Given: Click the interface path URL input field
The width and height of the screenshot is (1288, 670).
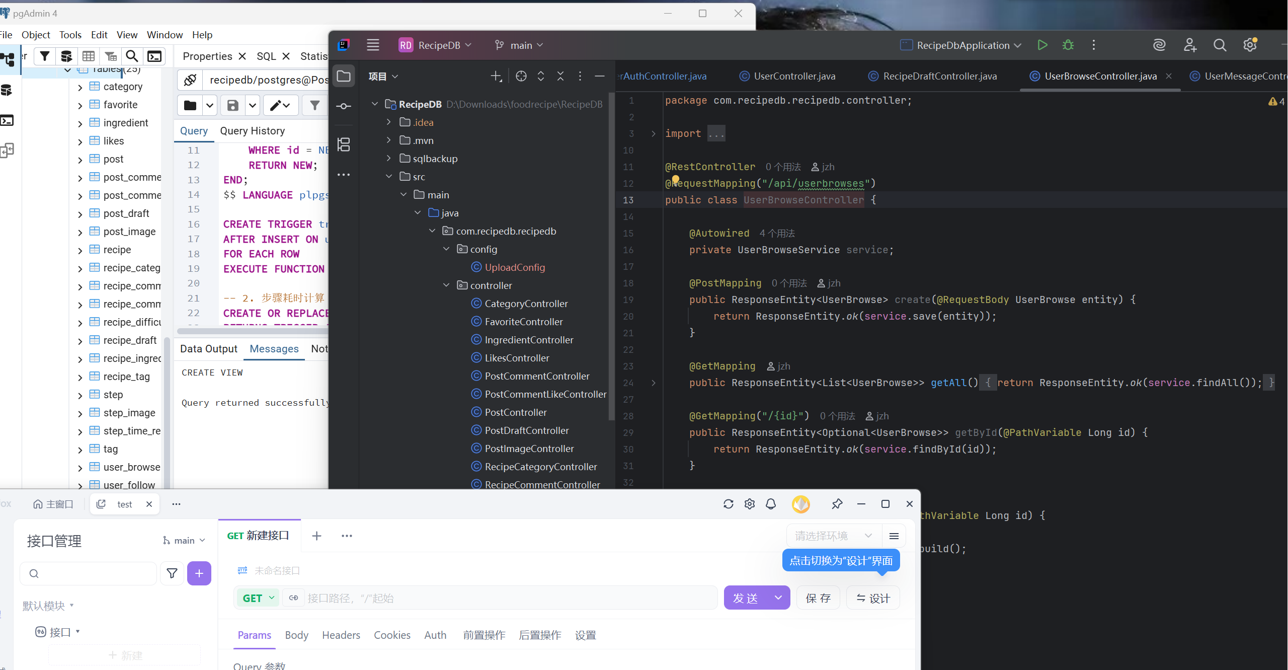Looking at the screenshot, I should (508, 598).
